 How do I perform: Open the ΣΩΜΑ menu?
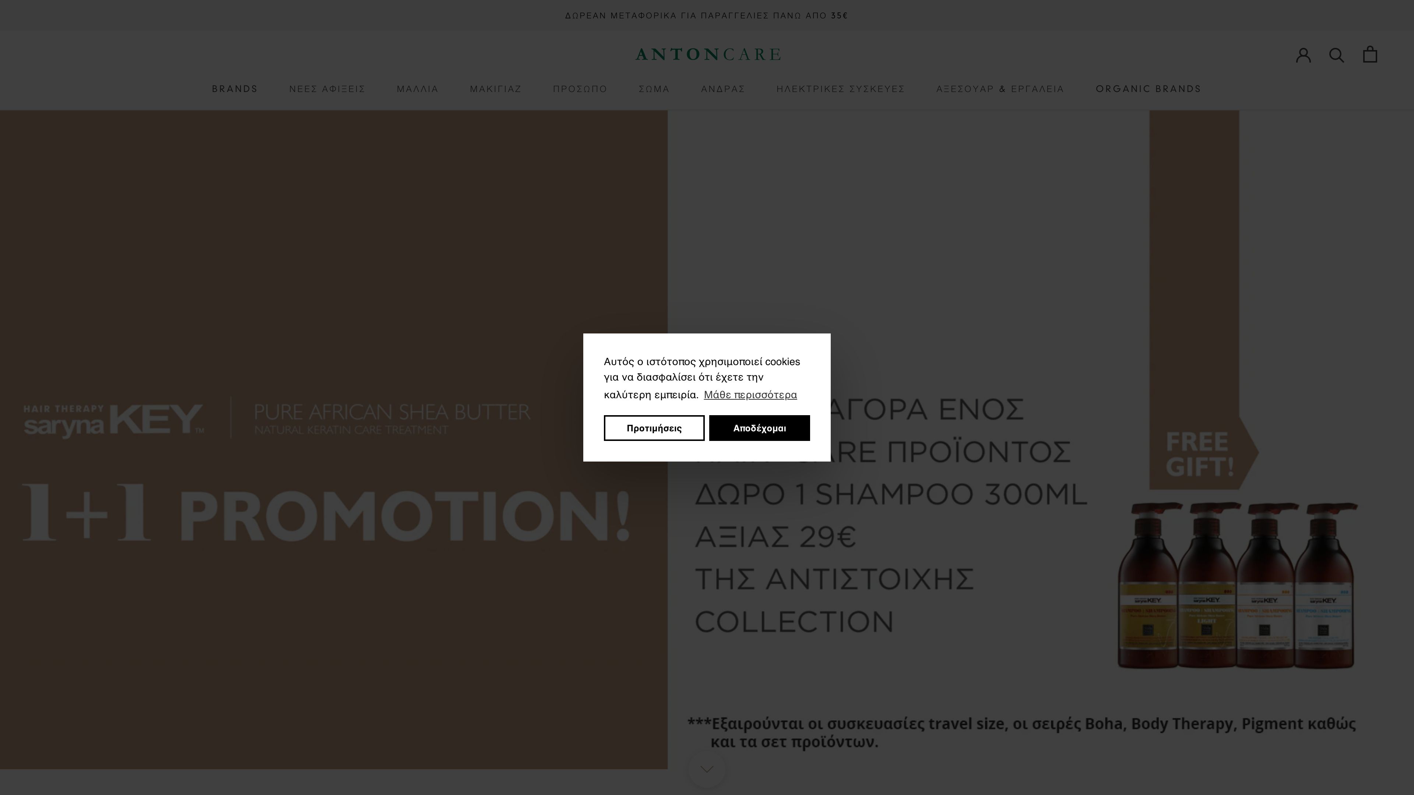pyautogui.click(x=654, y=89)
